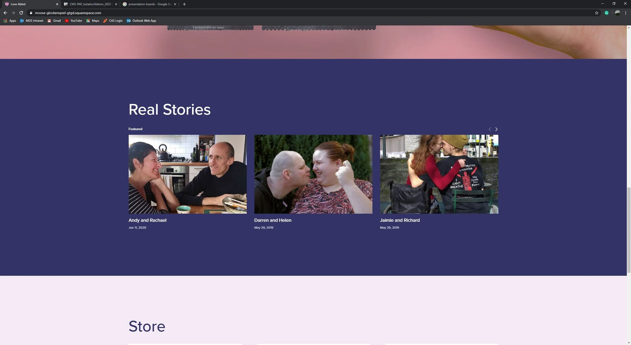Bookmark this page with the star icon

click(597, 13)
